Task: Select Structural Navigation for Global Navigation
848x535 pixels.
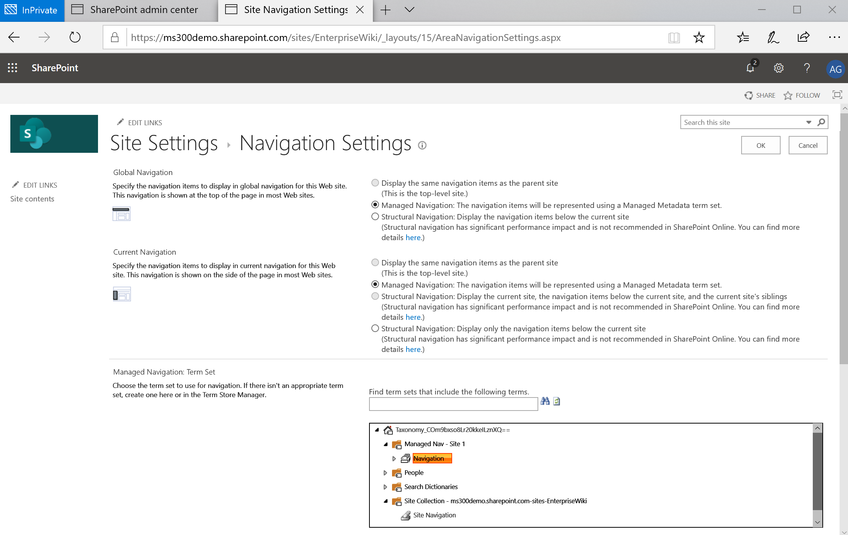Action: (375, 216)
